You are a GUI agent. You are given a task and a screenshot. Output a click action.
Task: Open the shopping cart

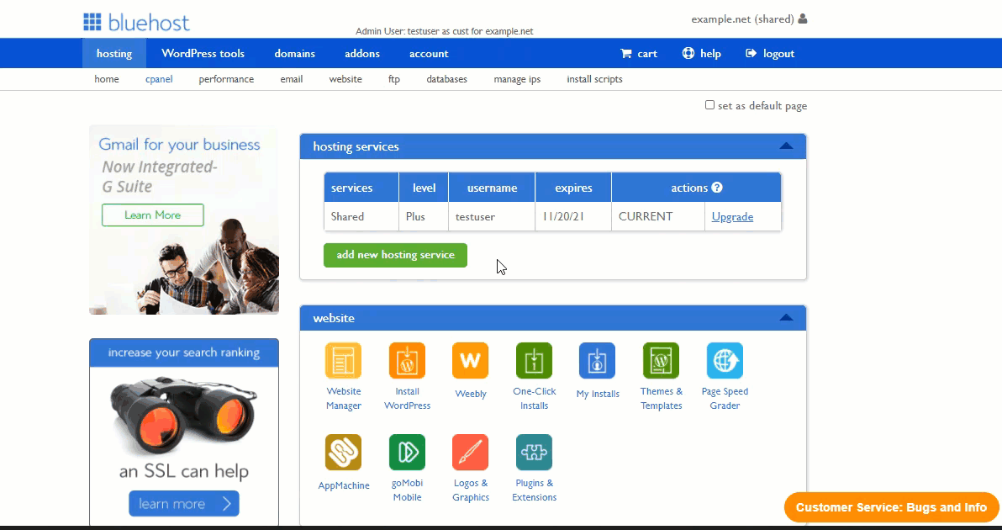click(x=639, y=54)
